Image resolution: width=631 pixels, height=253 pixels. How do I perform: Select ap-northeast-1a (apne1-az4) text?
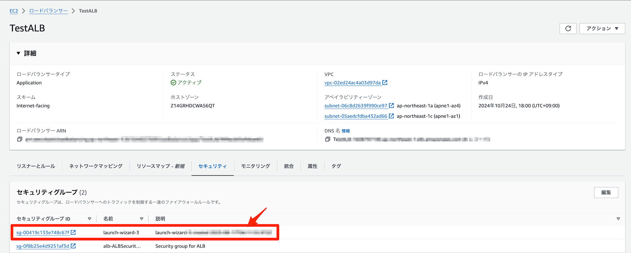point(429,106)
